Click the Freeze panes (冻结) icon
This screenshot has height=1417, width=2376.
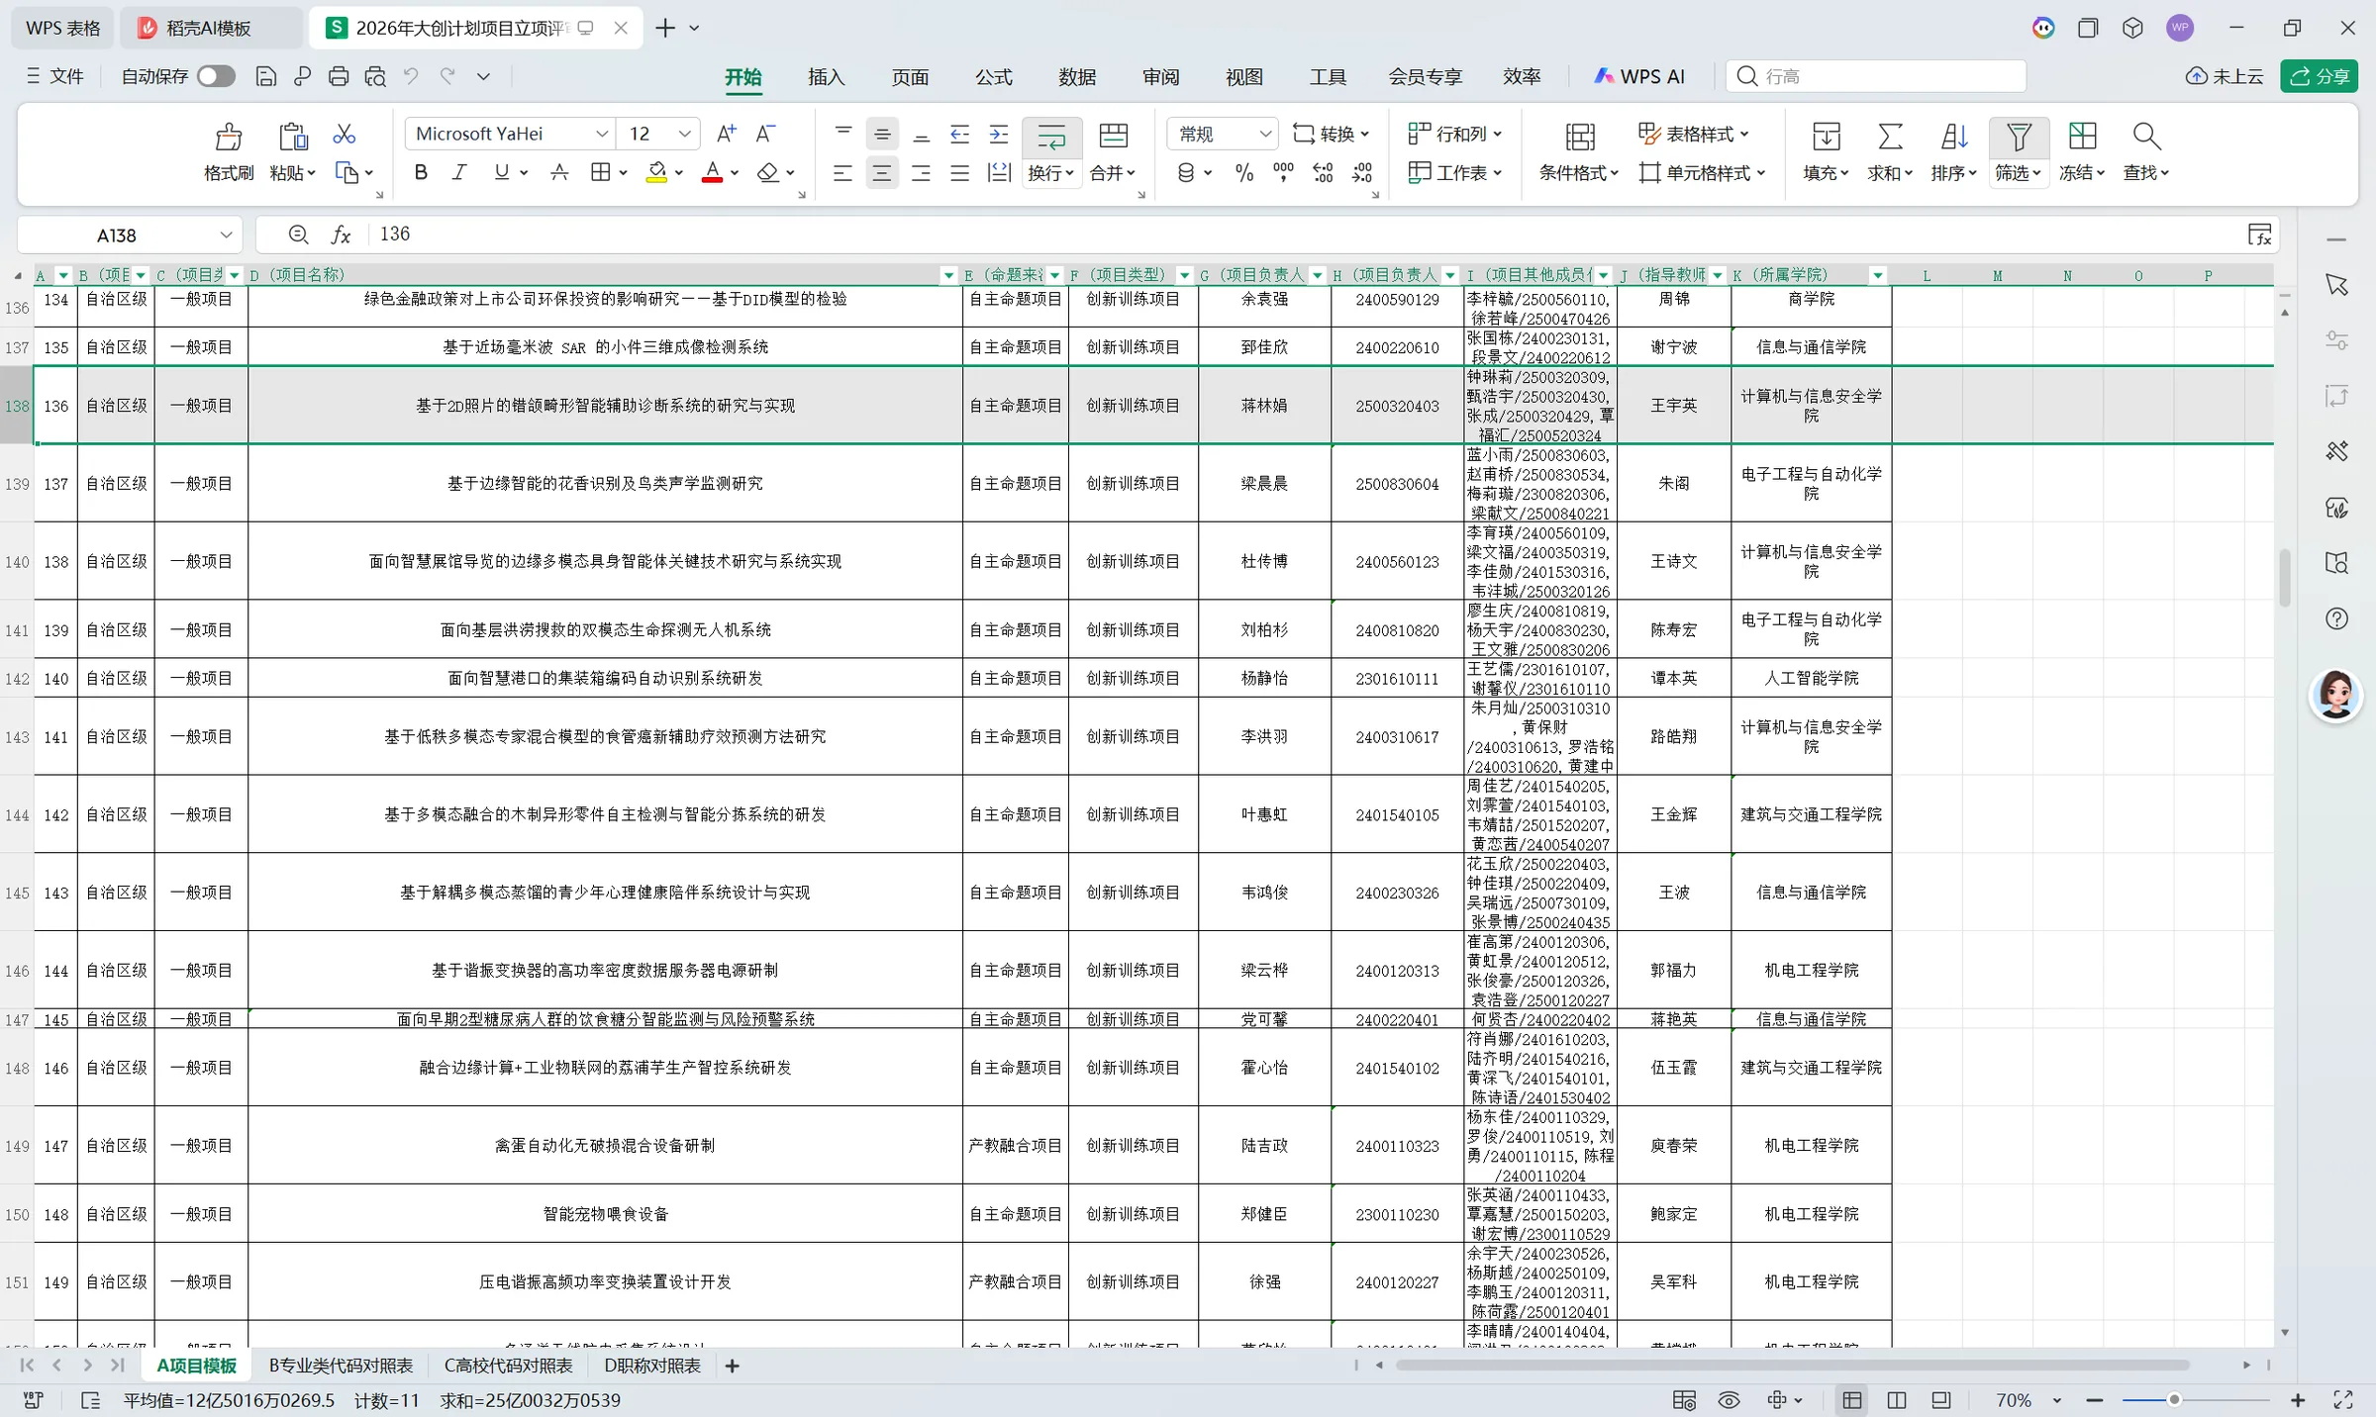tap(2082, 137)
